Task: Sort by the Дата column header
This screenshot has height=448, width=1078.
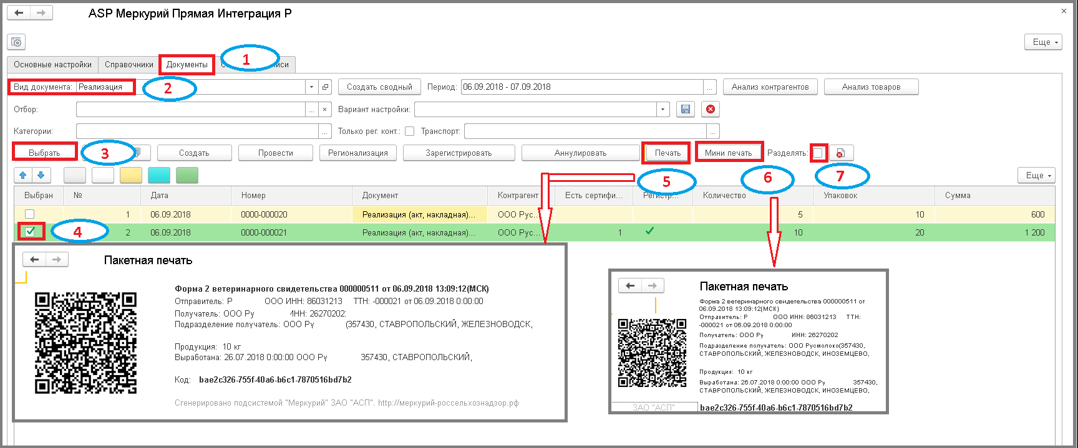Action: [x=185, y=196]
